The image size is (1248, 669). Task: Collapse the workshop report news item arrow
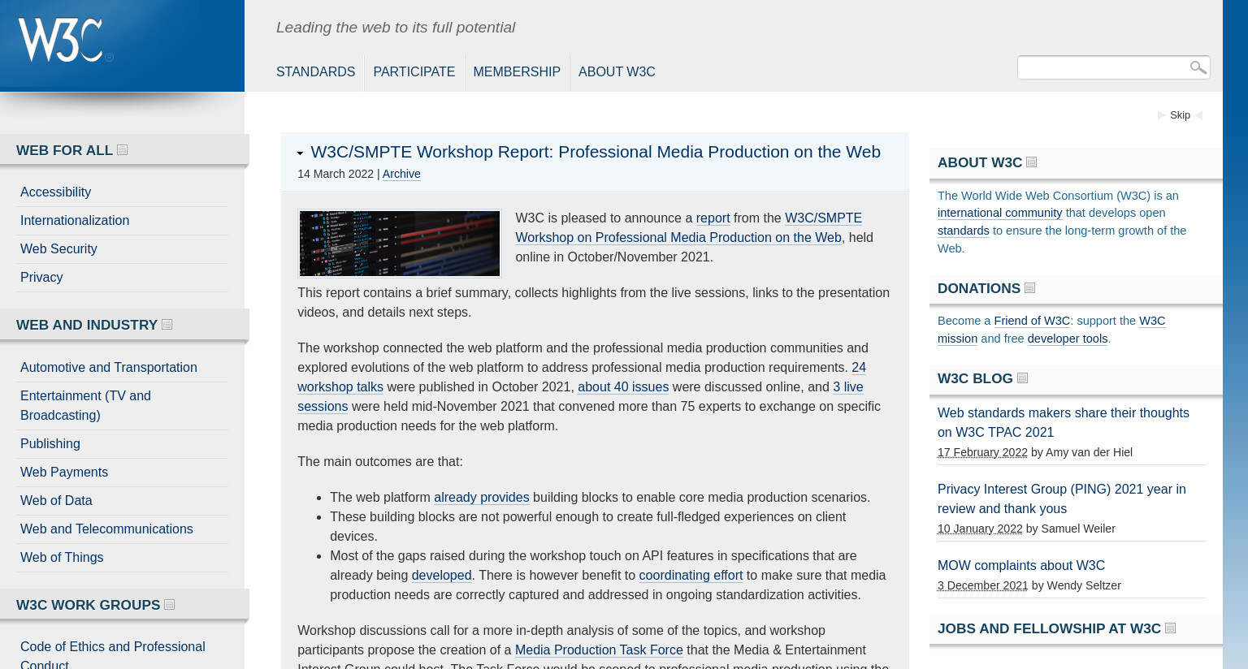click(300, 153)
